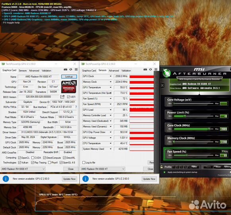Toggle Apply overclocking at system startup
The height and width of the screenshot is (215, 231).
click(165, 172)
